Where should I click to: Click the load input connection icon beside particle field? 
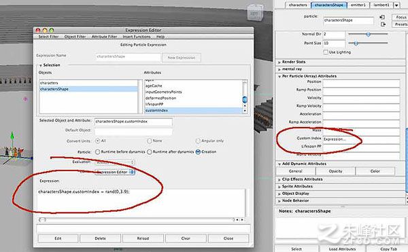[382, 17]
